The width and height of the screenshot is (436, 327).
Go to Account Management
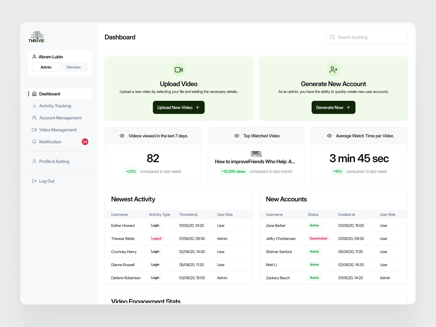click(60, 118)
